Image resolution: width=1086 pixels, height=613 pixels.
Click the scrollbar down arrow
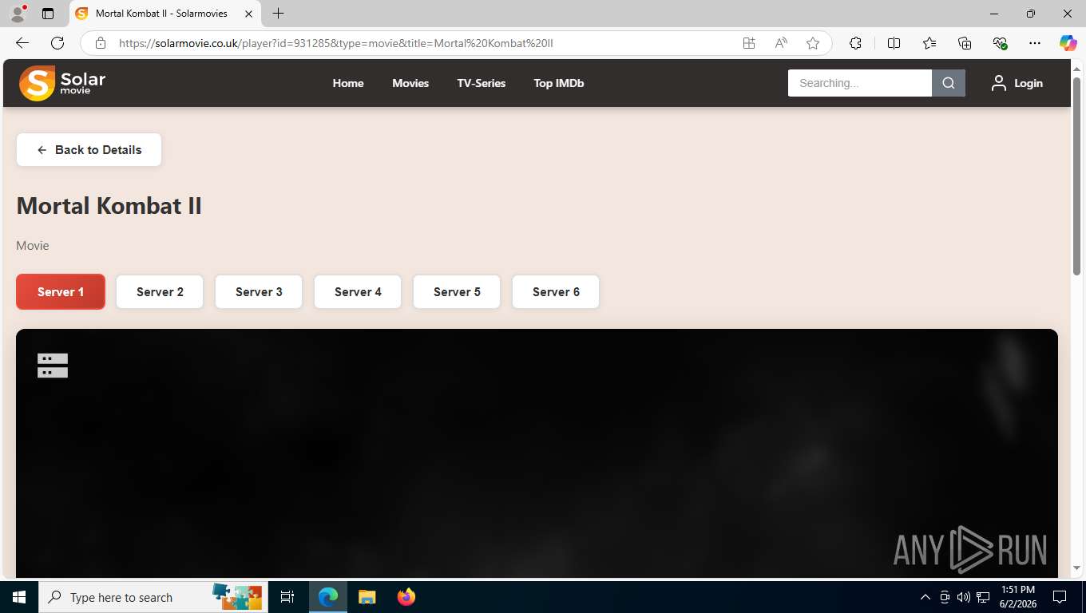1076,568
